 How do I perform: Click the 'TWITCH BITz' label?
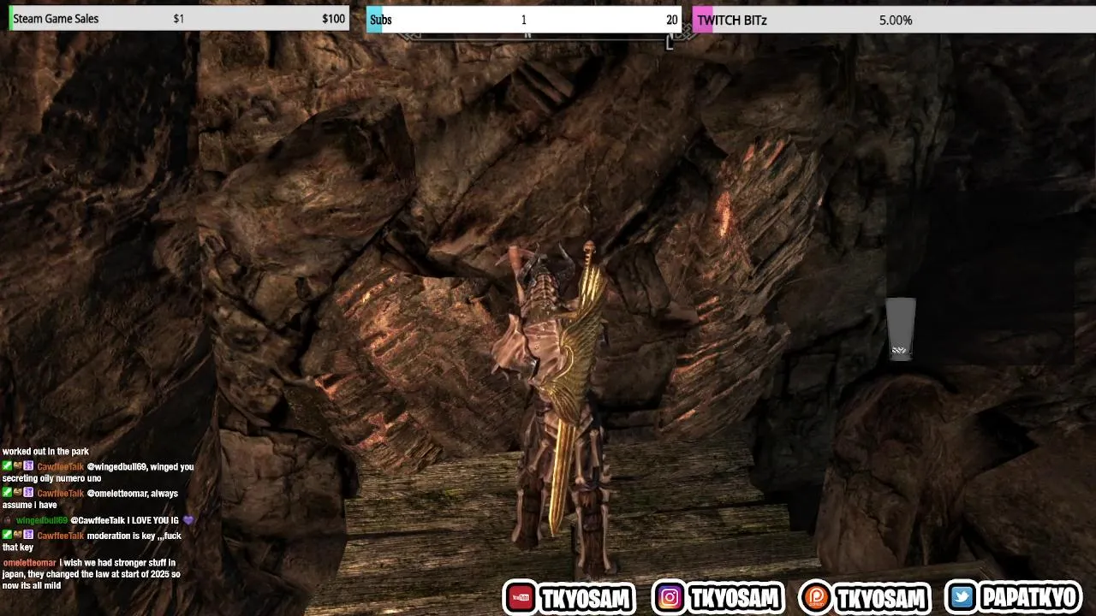(x=731, y=21)
